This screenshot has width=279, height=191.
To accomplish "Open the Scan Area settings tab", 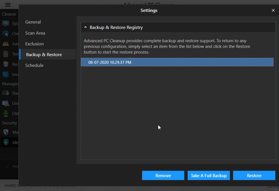I will 35,33.
